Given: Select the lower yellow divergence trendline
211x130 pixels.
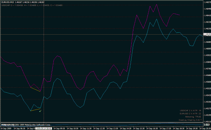Looking at the screenshot, I should coord(36,110).
